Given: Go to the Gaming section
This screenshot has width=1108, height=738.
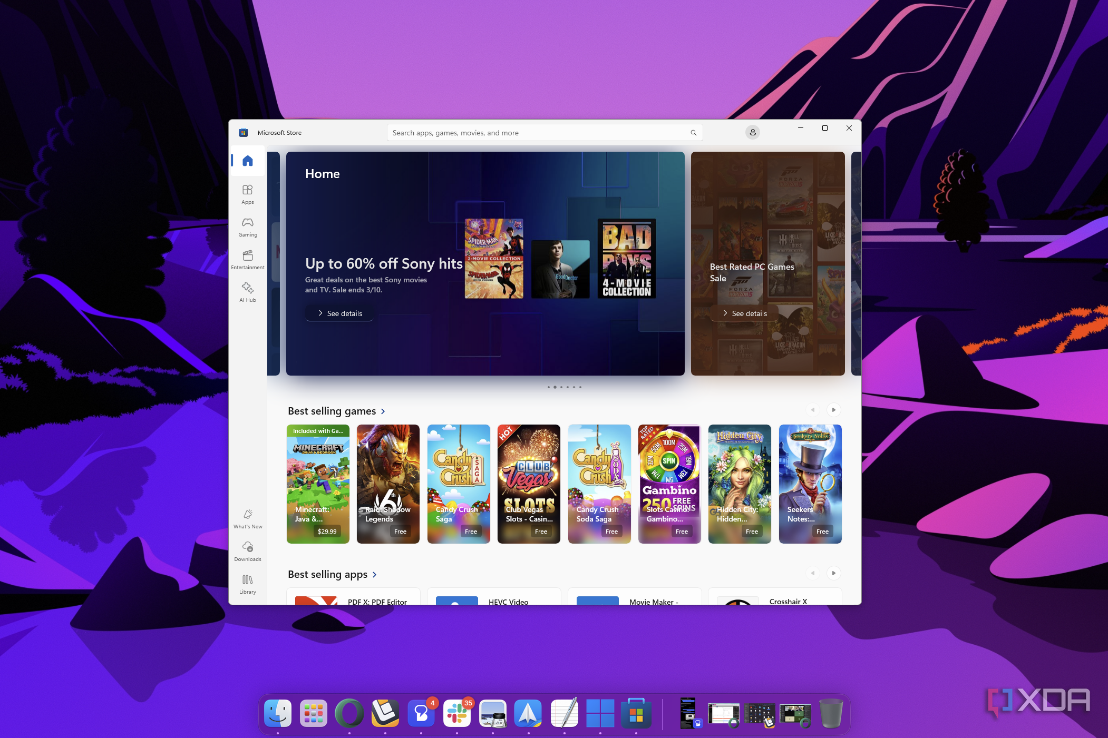Looking at the screenshot, I should coord(248,227).
